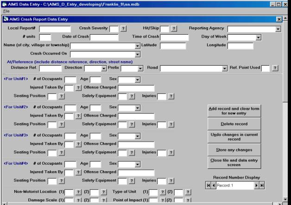Viewport: 291px width, 205px height.
Task: Open Unit#3 Safety Equipment help
Action: [x=132, y=152]
